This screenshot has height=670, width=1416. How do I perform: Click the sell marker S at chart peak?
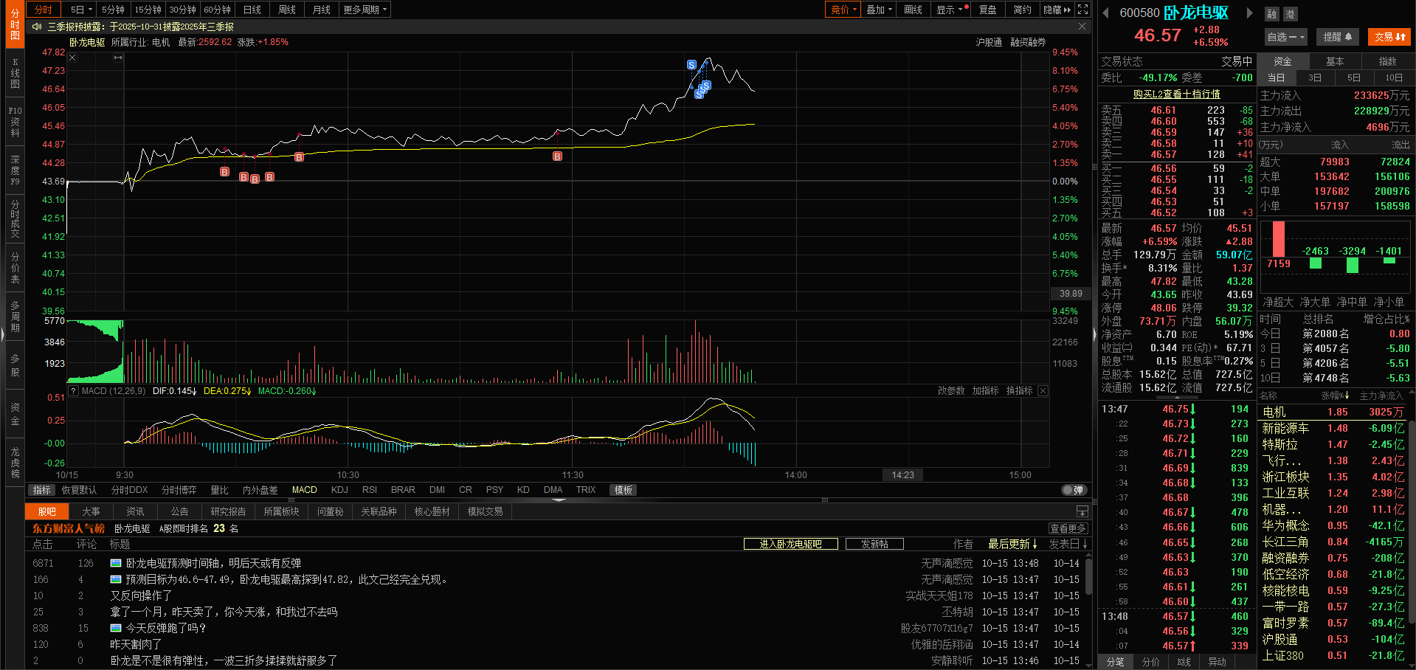coord(691,65)
